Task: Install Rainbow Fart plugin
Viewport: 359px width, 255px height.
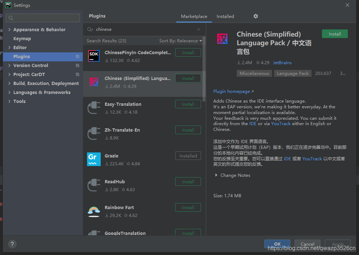Action: pyautogui.click(x=188, y=207)
